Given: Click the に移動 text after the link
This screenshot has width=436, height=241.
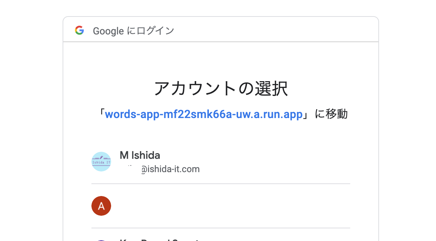Looking at the screenshot, I should 331,114.
